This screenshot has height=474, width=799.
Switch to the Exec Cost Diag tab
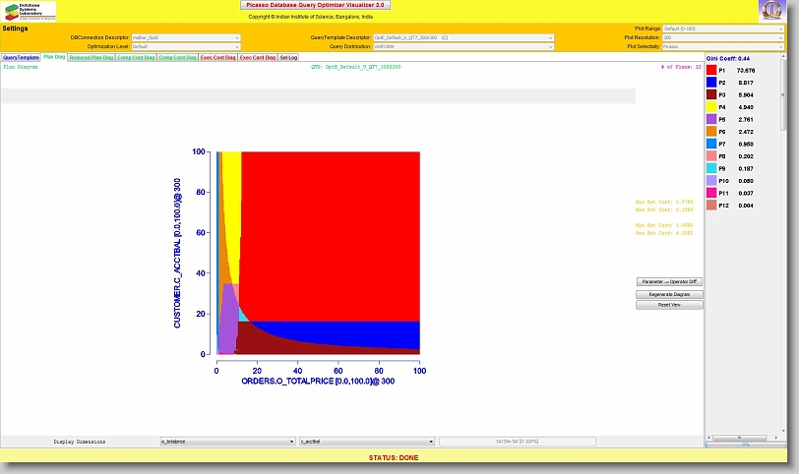pyautogui.click(x=217, y=57)
